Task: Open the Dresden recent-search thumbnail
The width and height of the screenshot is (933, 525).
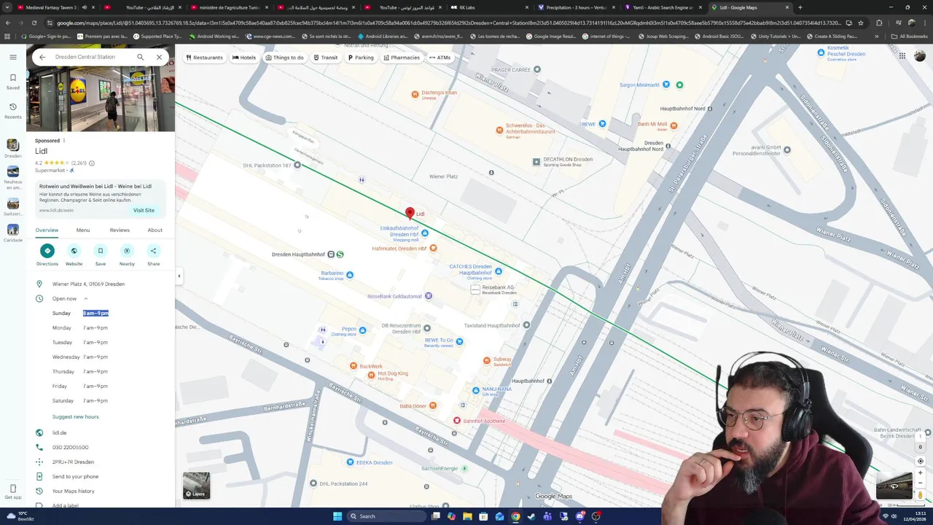Action: [12, 146]
